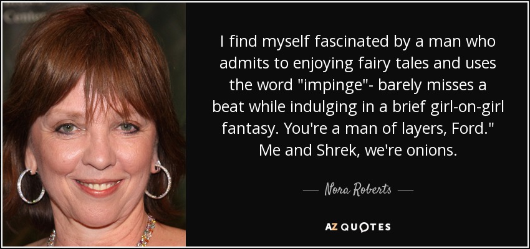Image resolution: width=530 pixels, height=249 pixels.
Task: Select the line "Me and Shrek, we're onions."
Action: (358, 151)
